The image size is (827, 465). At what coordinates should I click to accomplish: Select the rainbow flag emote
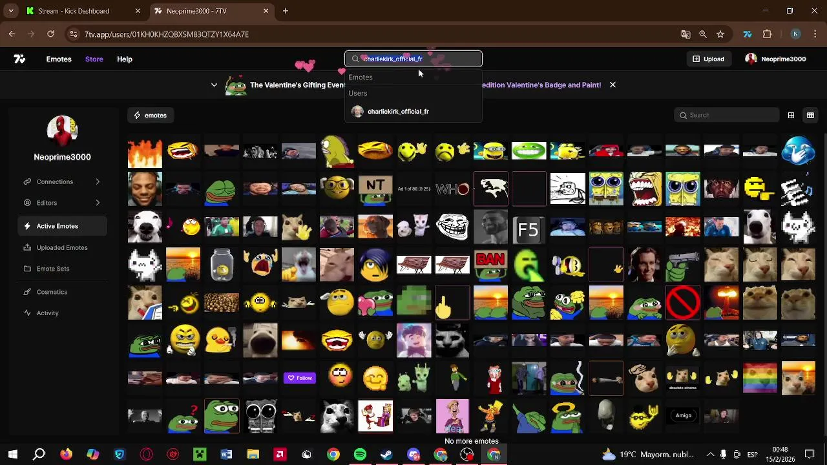[x=760, y=378]
